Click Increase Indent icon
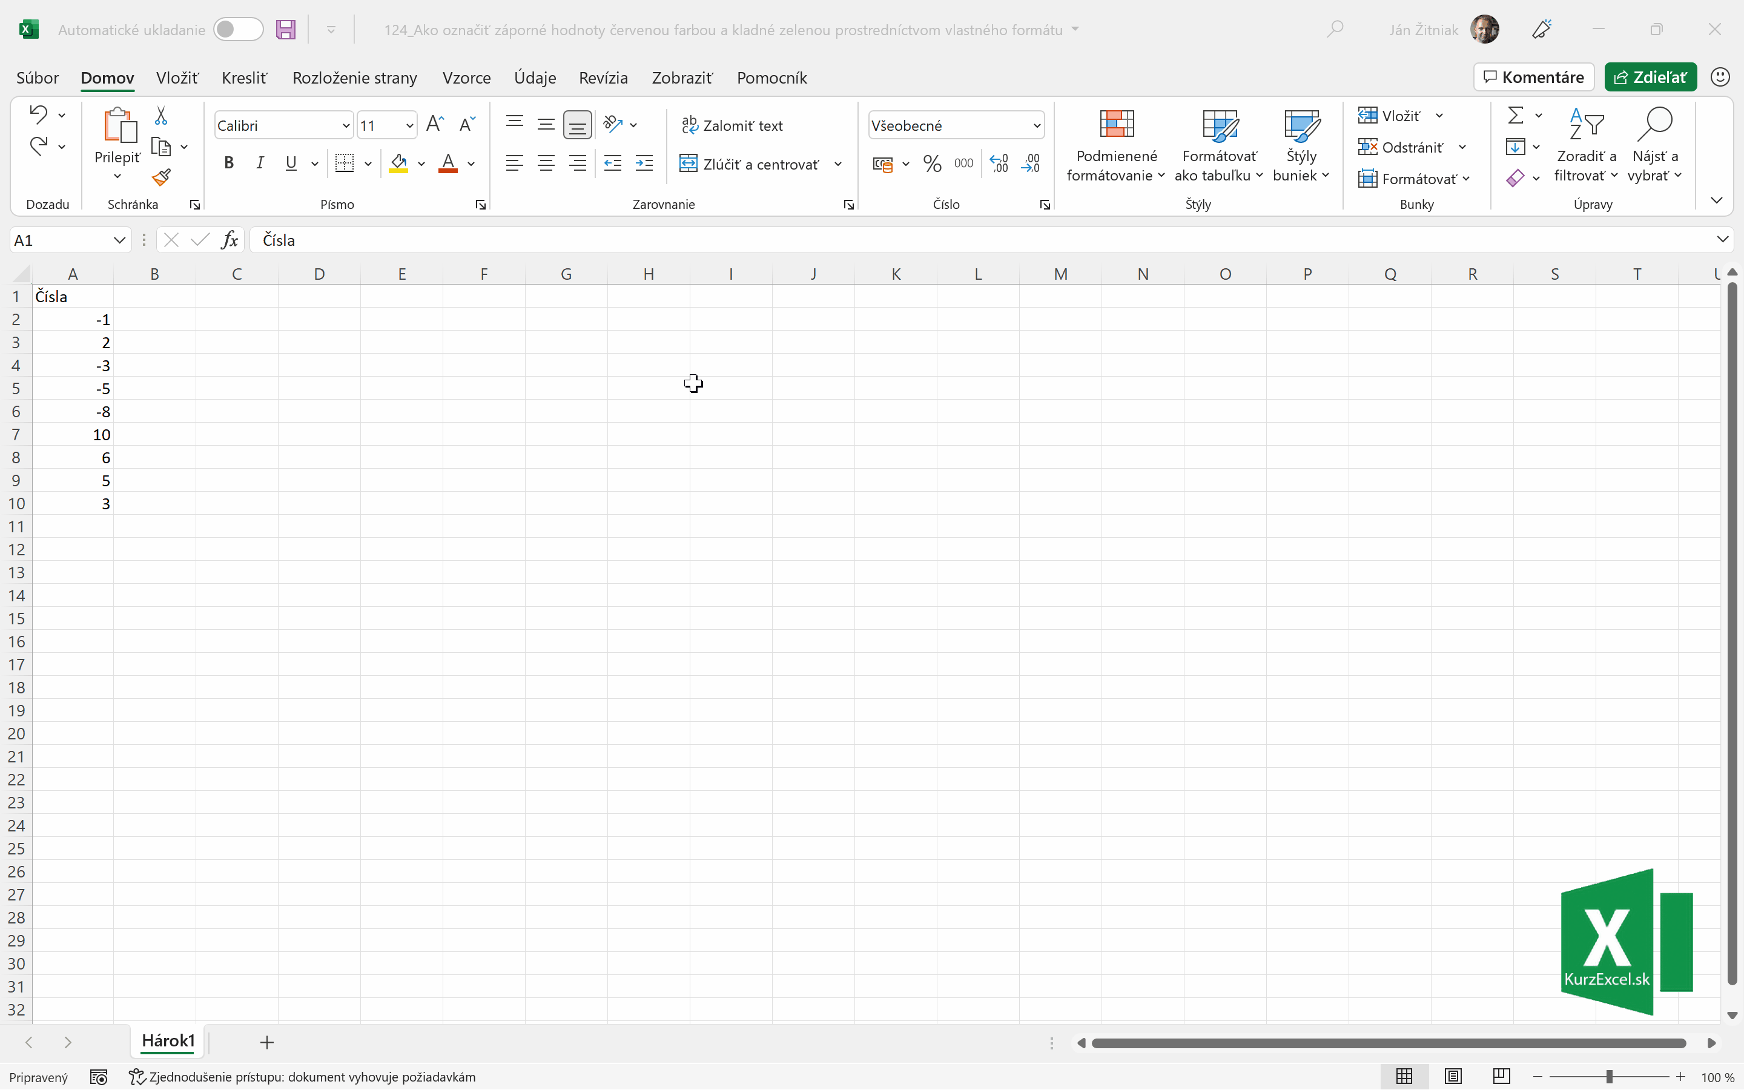This screenshot has width=1744, height=1090. tap(644, 163)
